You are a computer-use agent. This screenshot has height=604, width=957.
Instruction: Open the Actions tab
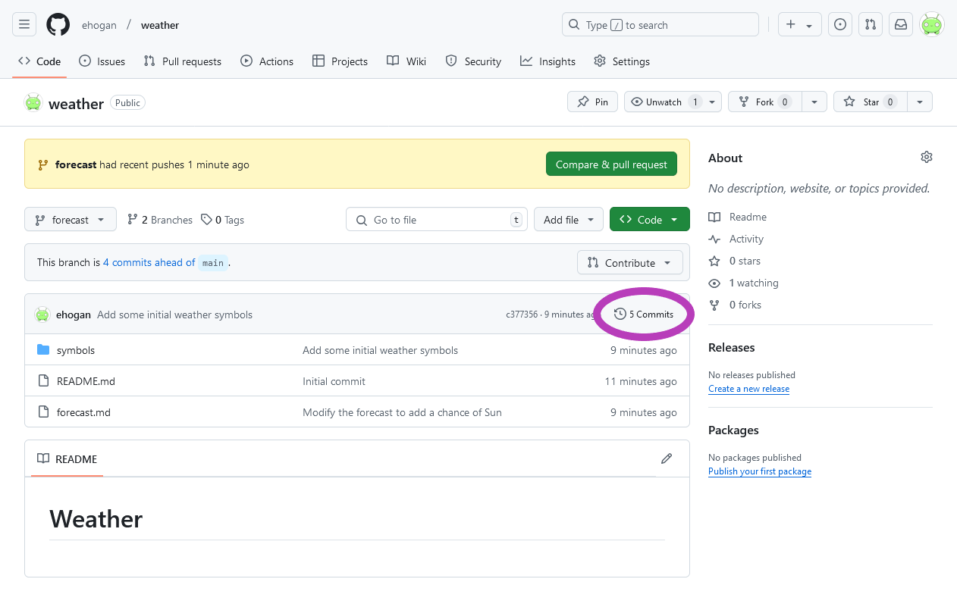(x=267, y=61)
